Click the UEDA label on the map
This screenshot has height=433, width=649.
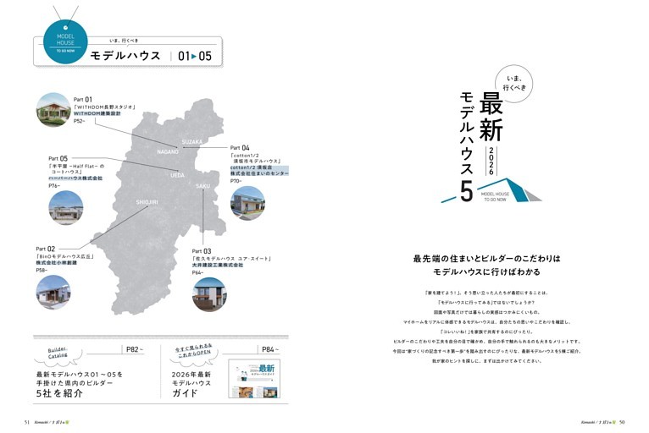pyautogui.click(x=177, y=175)
